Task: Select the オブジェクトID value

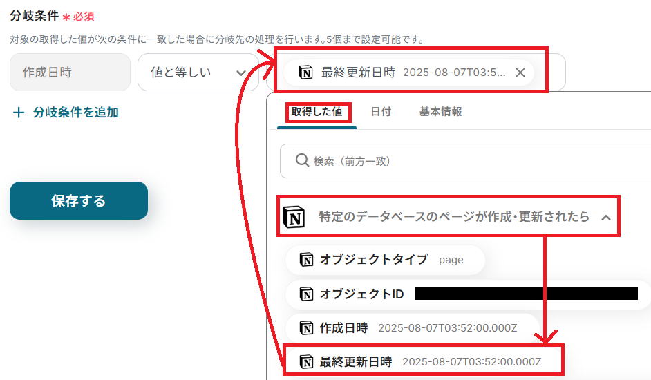Action: (x=468, y=294)
